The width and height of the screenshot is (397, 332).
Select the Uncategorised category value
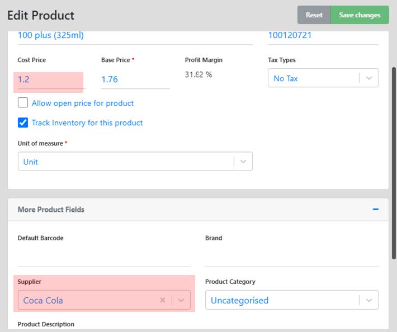click(x=239, y=300)
